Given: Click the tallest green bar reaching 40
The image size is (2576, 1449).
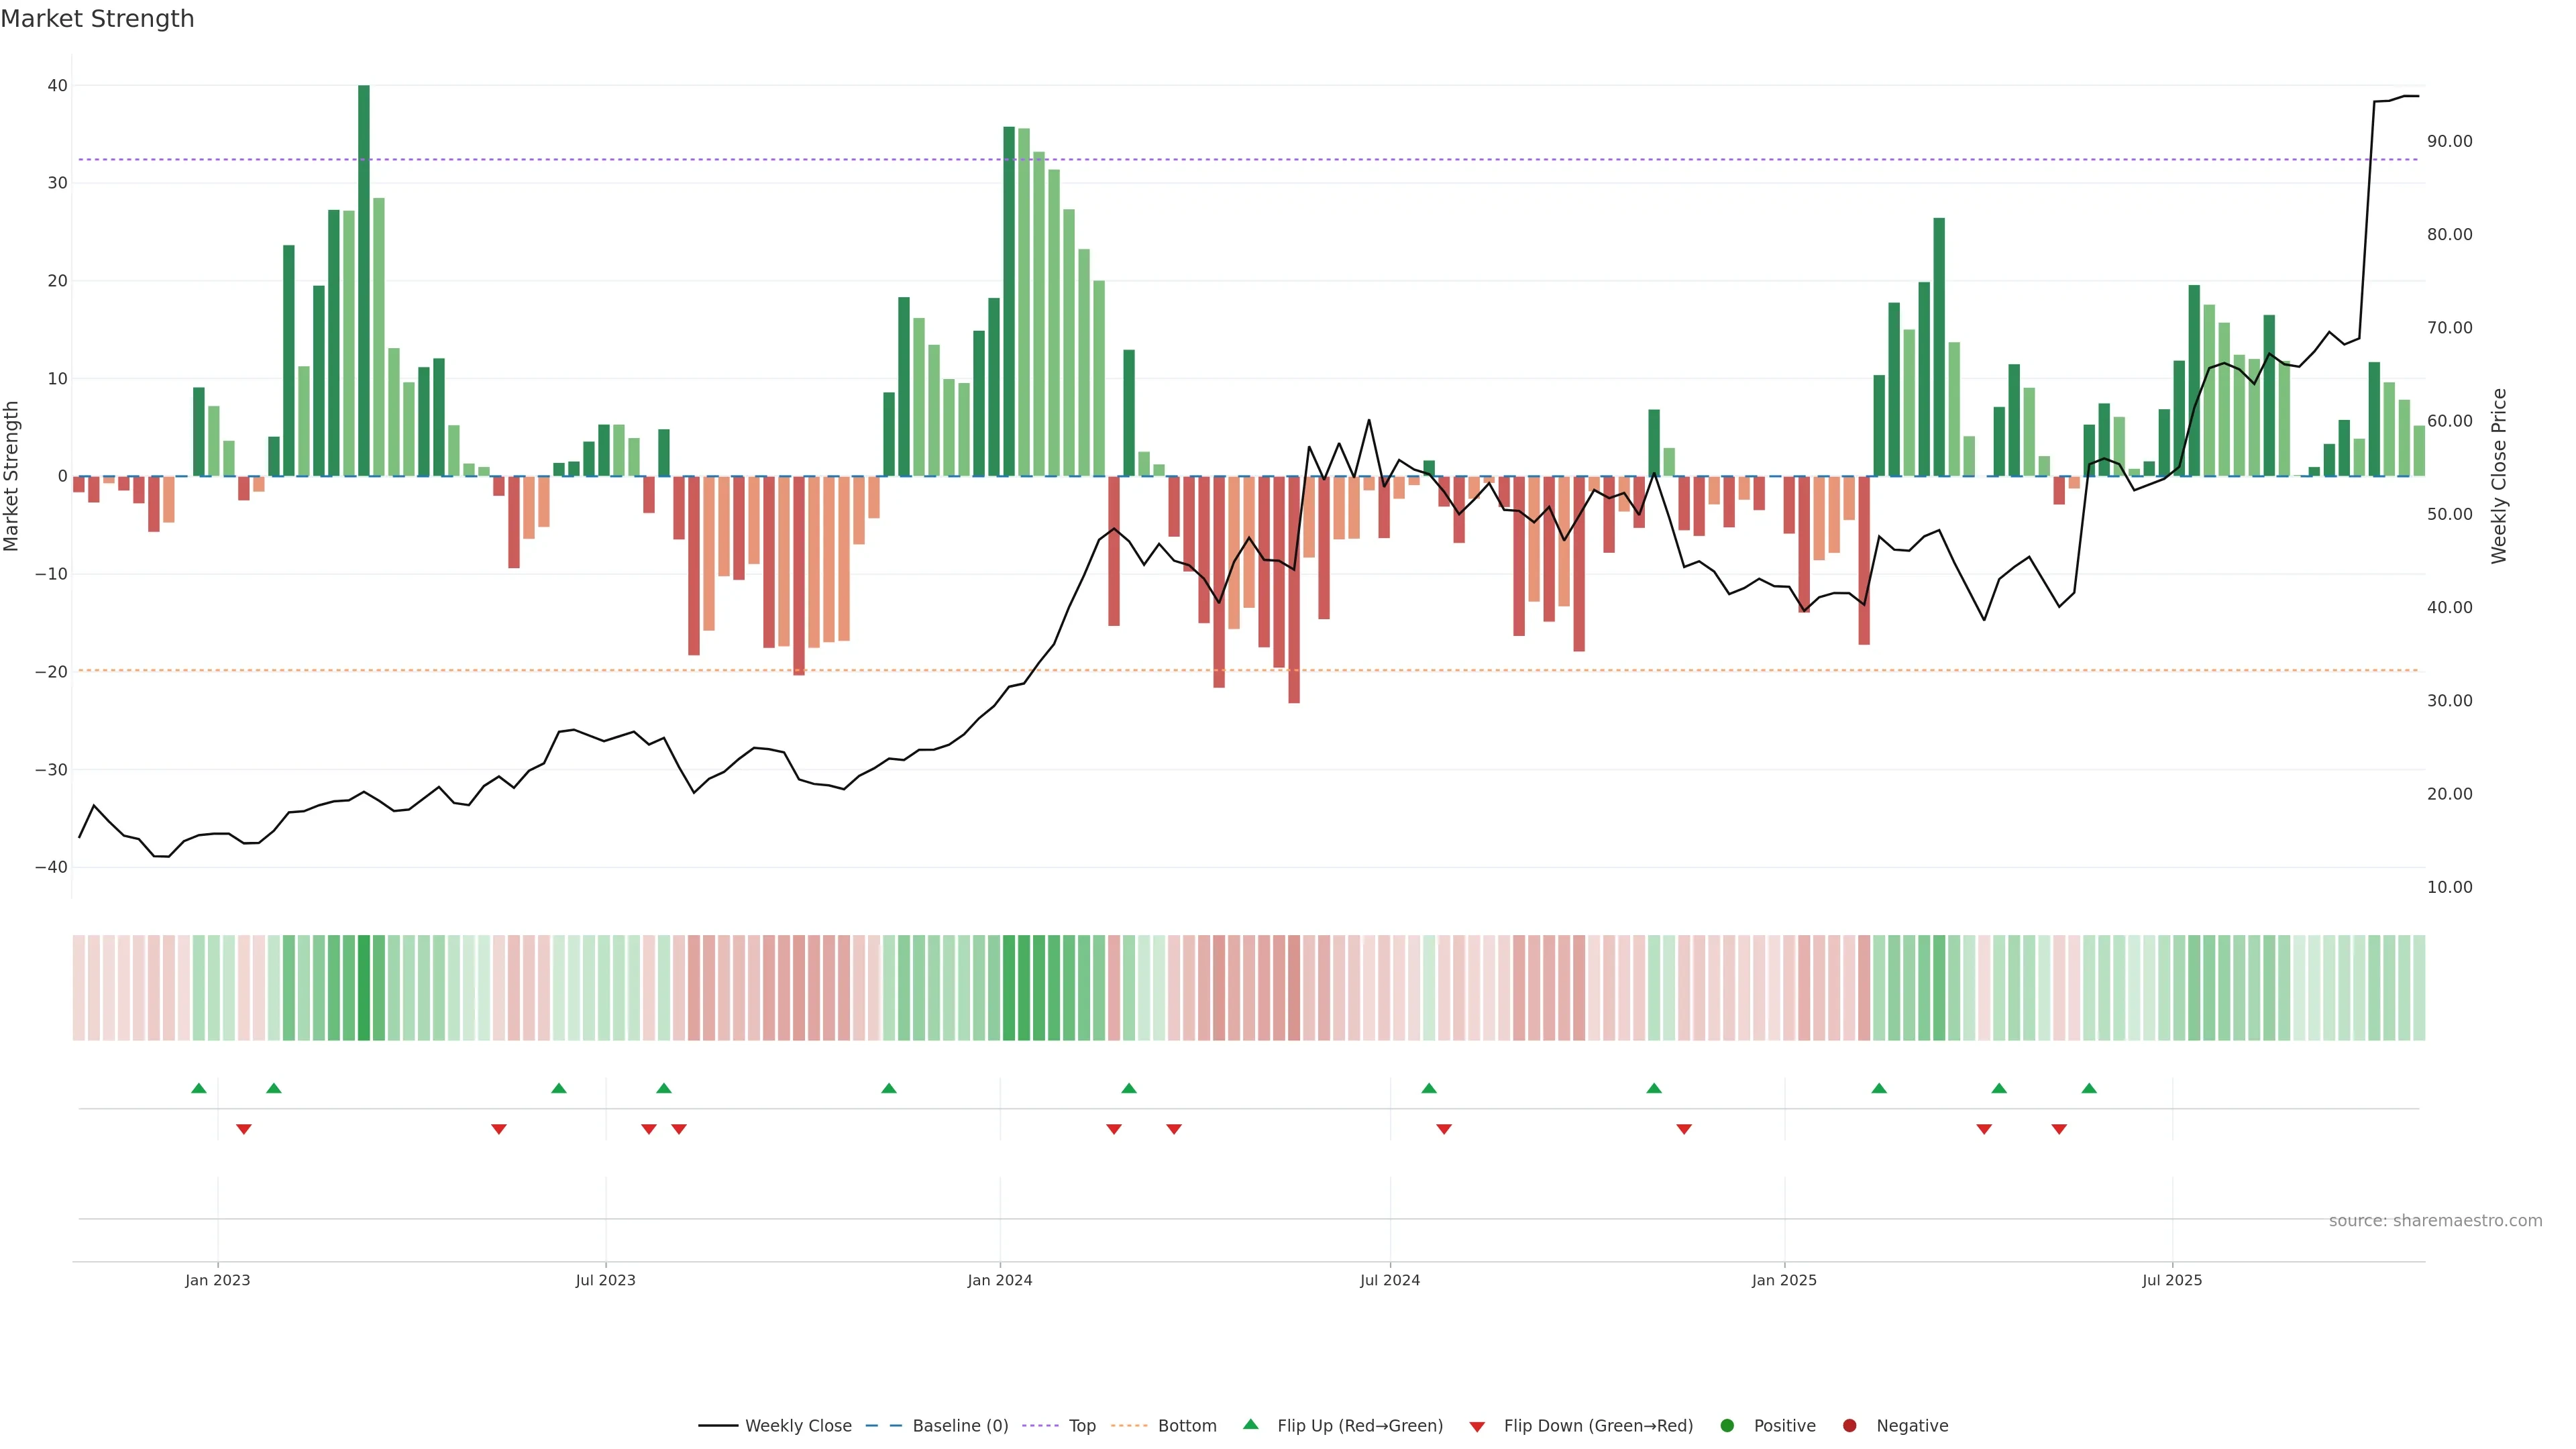Looking at the screenshot, I should (x=364, y=280).
